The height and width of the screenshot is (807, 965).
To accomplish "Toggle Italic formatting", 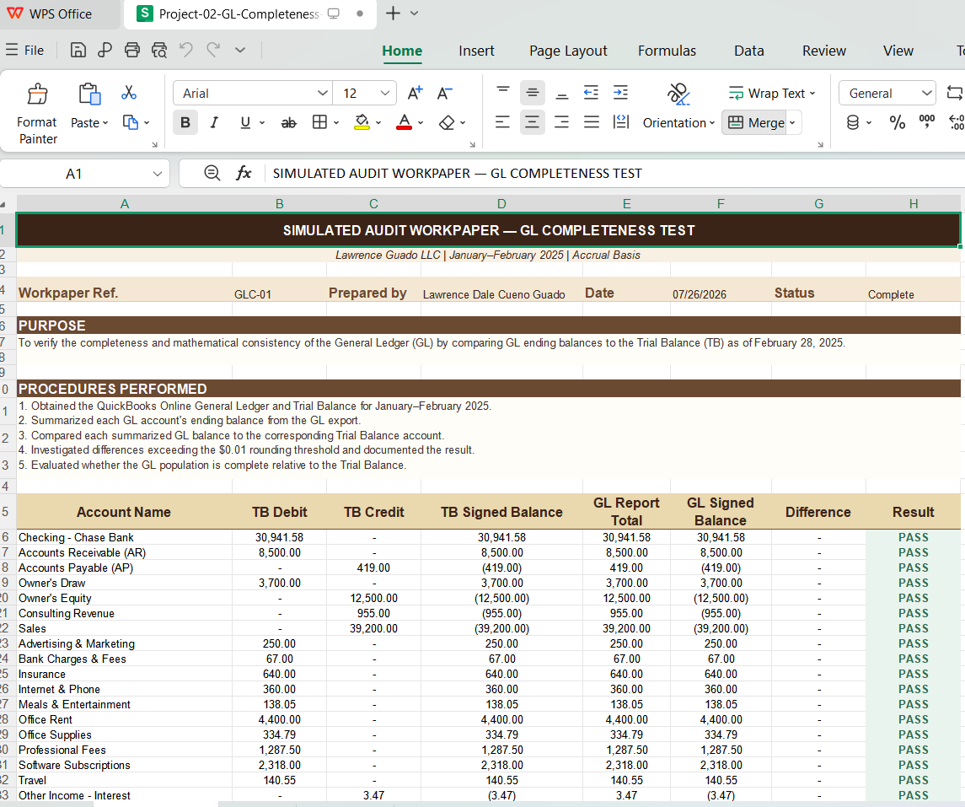I will [x=214, y=122].
